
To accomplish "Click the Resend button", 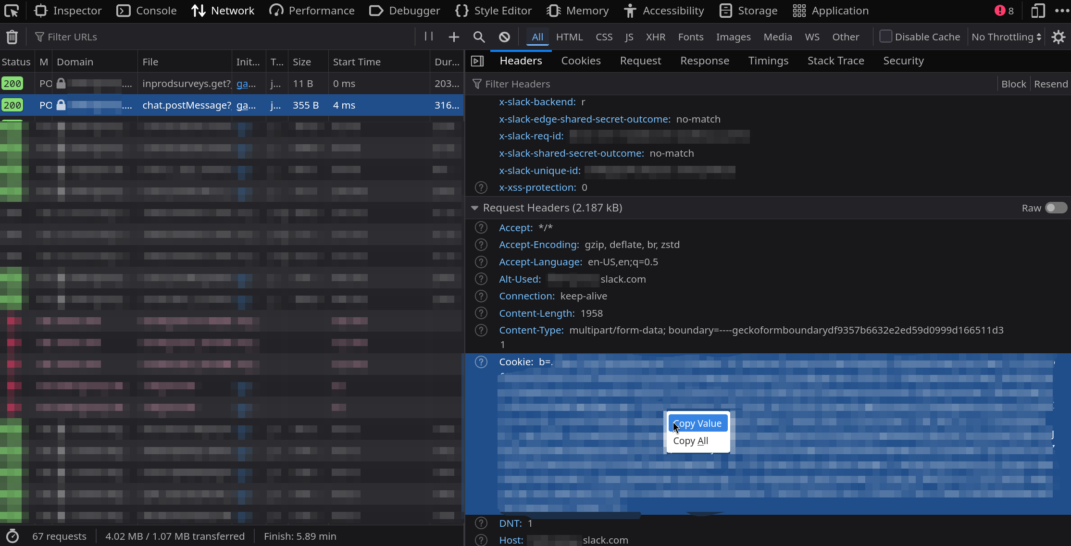I will (1051, 84).
